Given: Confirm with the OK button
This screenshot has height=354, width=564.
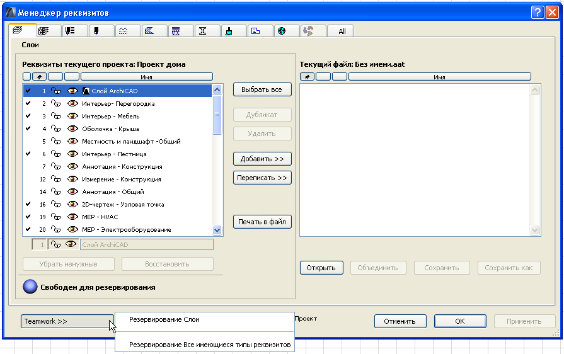Looking at the screenshot, I should click(460, 321).
